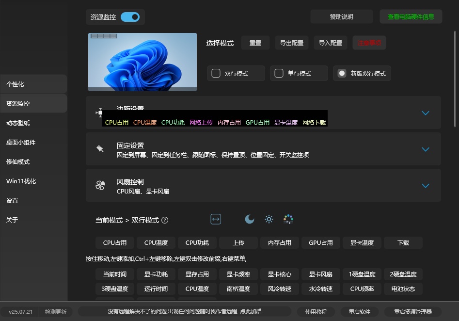Open 设置 in sidebar
Screen dimensions: 459x321
[33, 201]
